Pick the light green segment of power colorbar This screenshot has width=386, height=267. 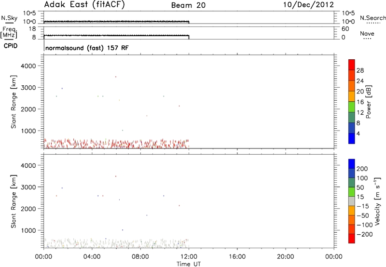[352, 107]
